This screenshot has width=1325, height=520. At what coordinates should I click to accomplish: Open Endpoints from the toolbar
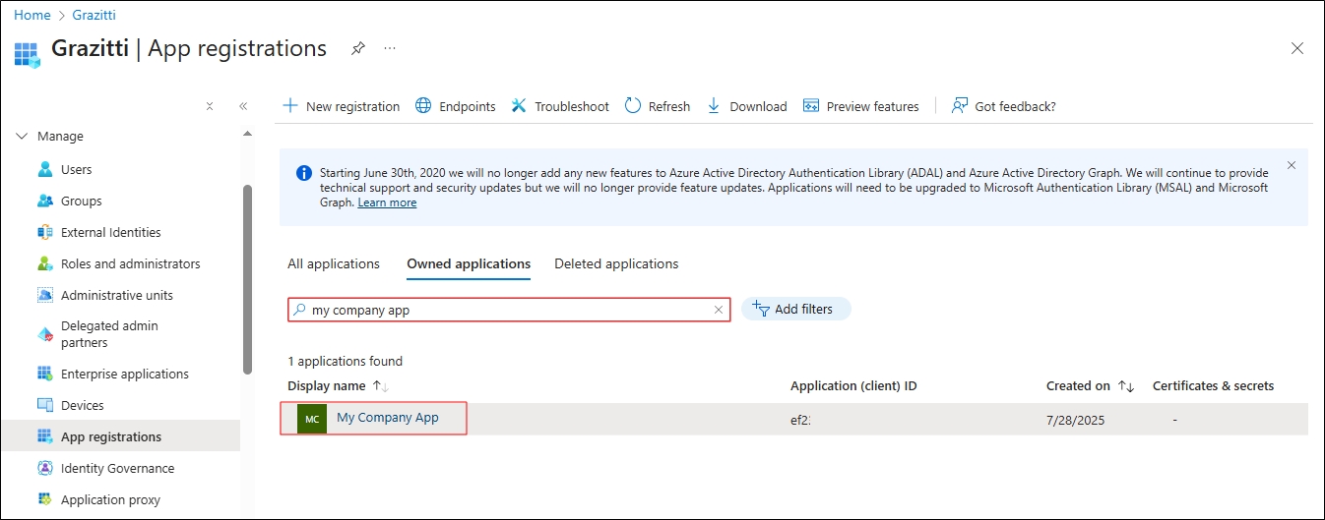tap(455, 106)
